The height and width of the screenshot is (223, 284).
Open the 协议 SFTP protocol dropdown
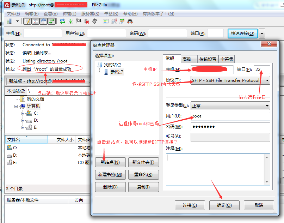click(x=267, y=80)
